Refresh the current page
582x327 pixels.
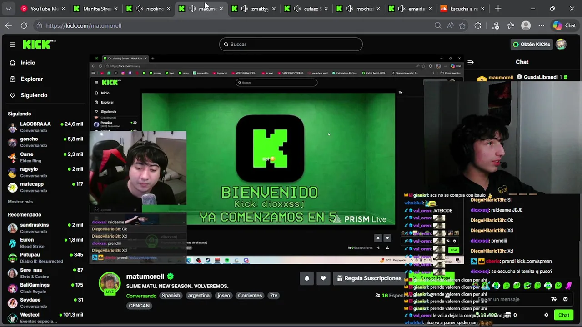(24, 25)
